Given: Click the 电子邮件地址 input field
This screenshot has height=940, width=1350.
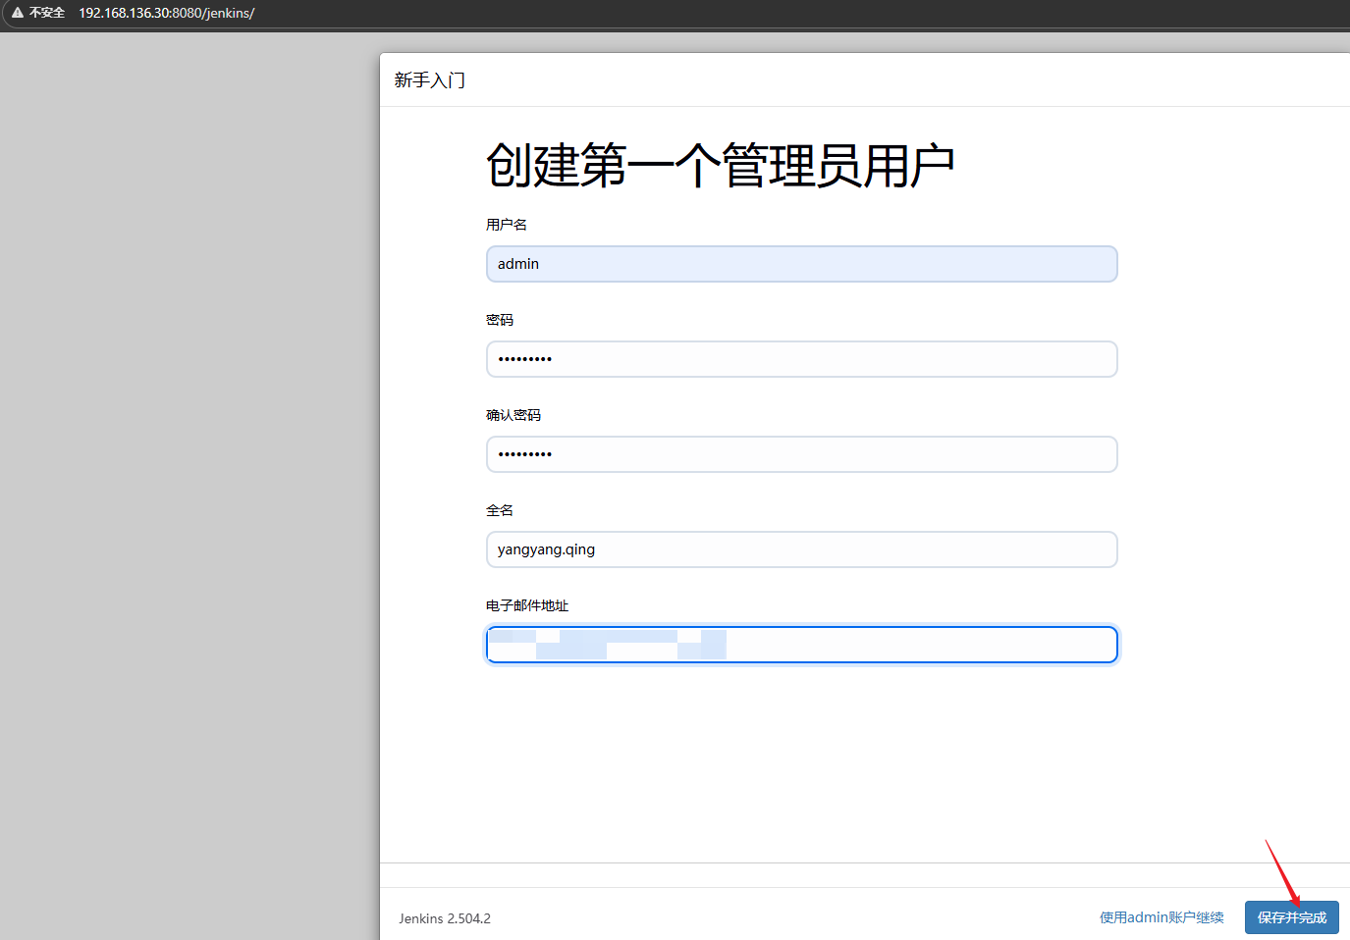Looking at the screenshot, I should click(801, 645).
